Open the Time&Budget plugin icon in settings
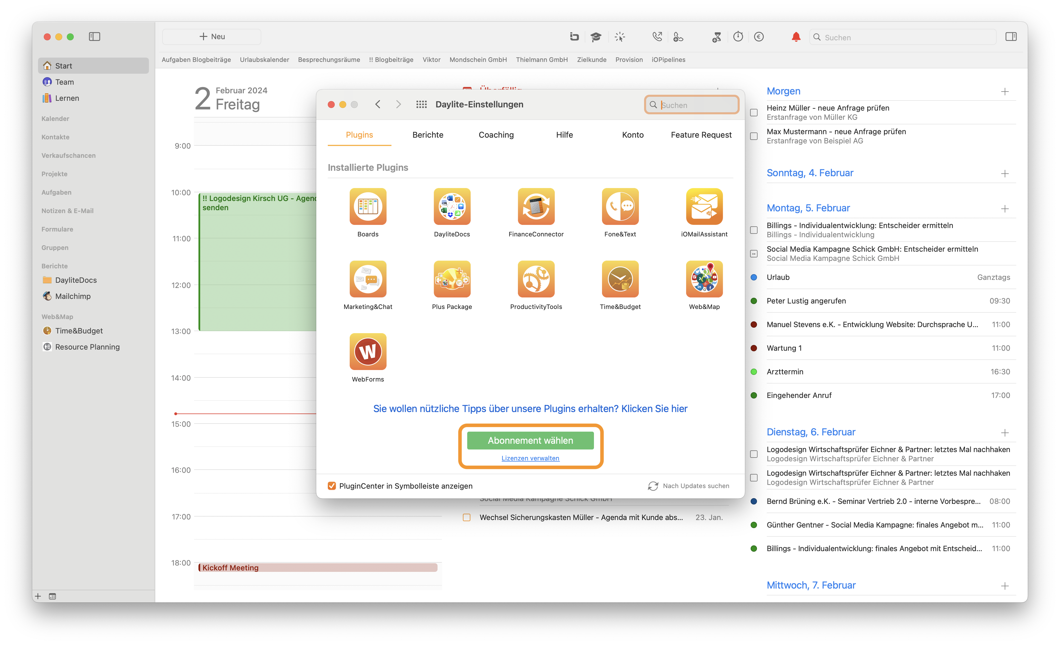This screenshot has width=1060, height=645. point(620,279)
